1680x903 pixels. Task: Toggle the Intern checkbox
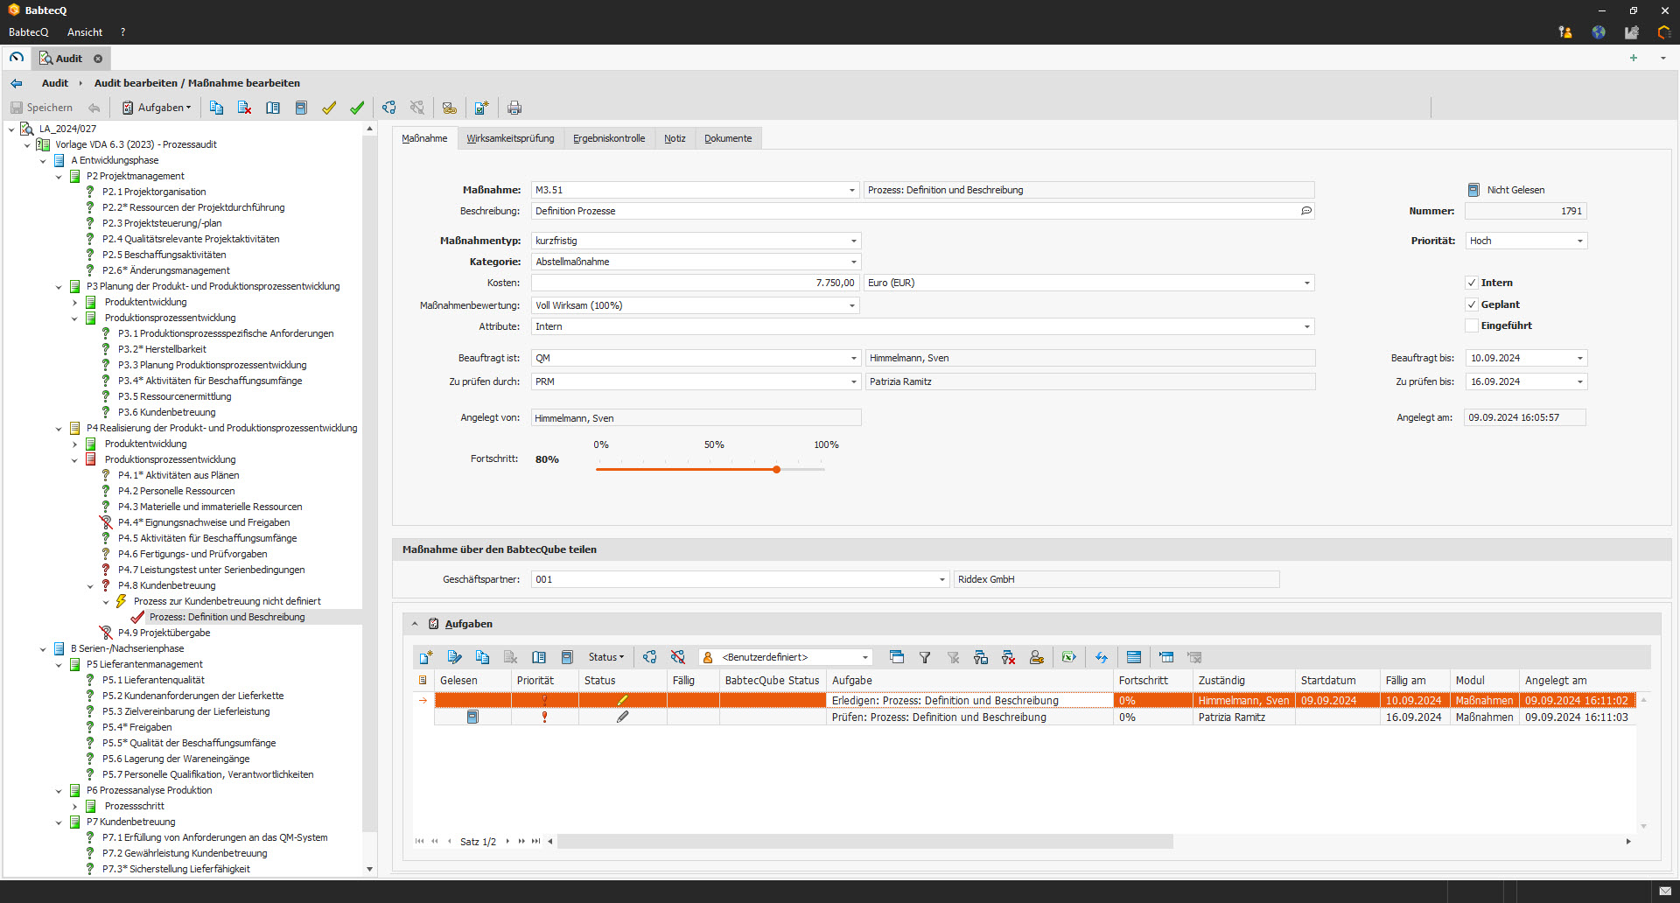coord(1472,283)
